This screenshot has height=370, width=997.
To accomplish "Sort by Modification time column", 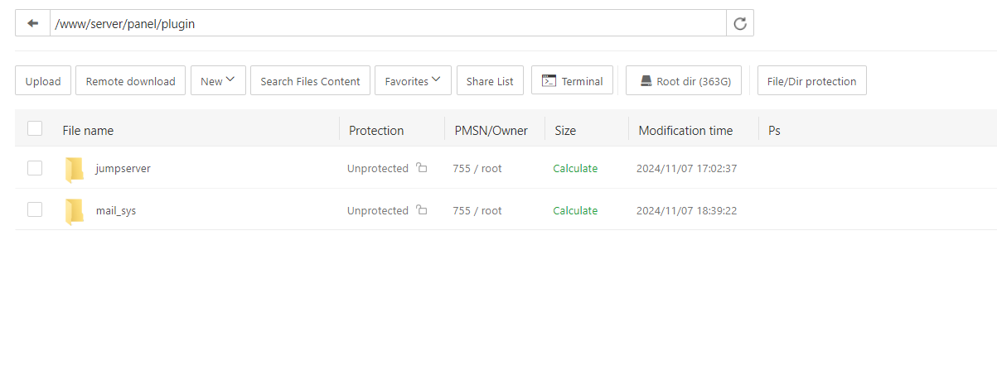I will (x=685, y=130).
